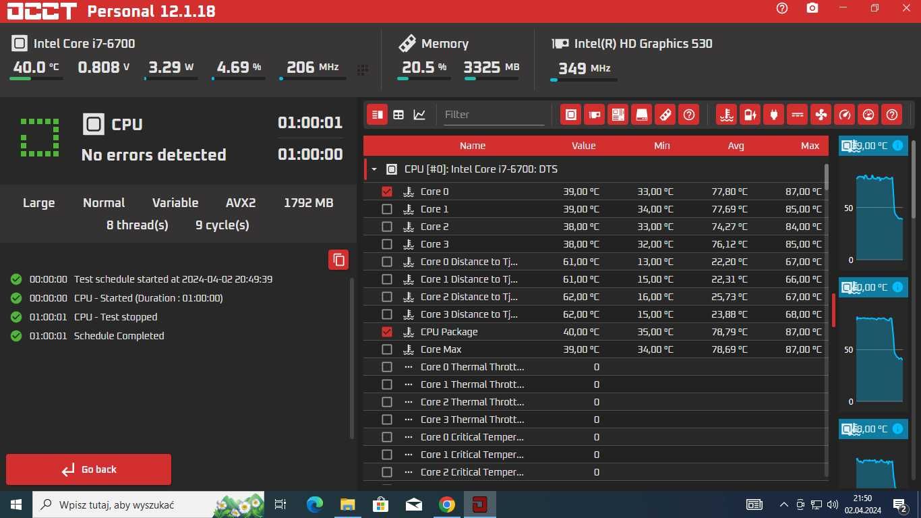921x518 pixels.
Task: Click the question-mark filter beside the memory icon
Action: click(x=688, y=115)
